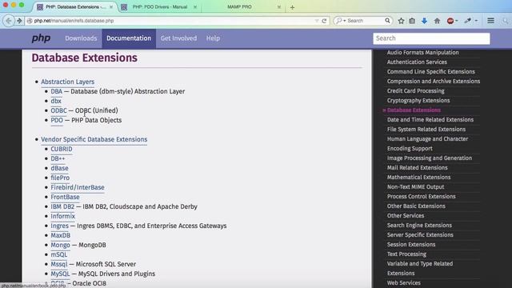The width and height of the screenshot is (512, 288).
Task: Go back with the browser back arrow
Action: click(x=9, y=21)
